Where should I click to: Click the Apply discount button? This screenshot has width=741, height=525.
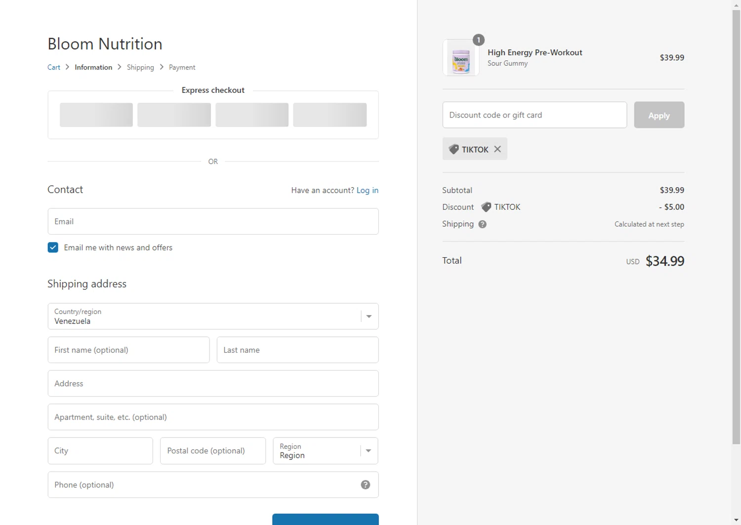[659, 115]
